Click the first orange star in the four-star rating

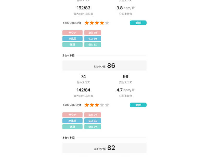(x=87, y=23)
